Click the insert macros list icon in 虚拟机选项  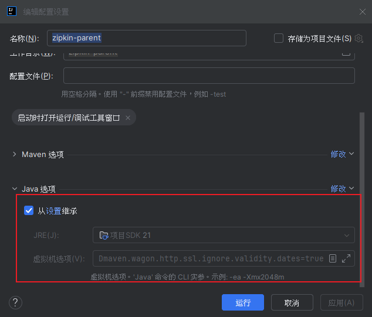coord(333,258)
